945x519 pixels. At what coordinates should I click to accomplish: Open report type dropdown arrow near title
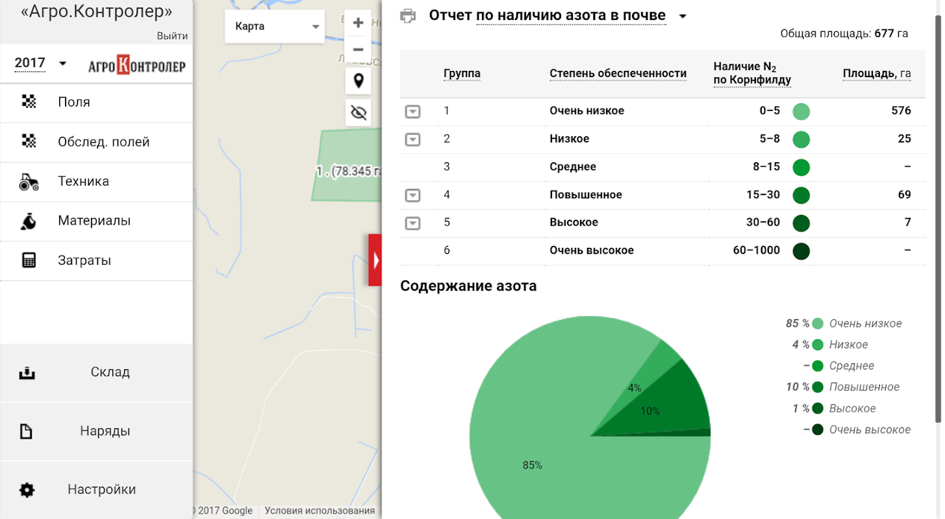point(683,16)
